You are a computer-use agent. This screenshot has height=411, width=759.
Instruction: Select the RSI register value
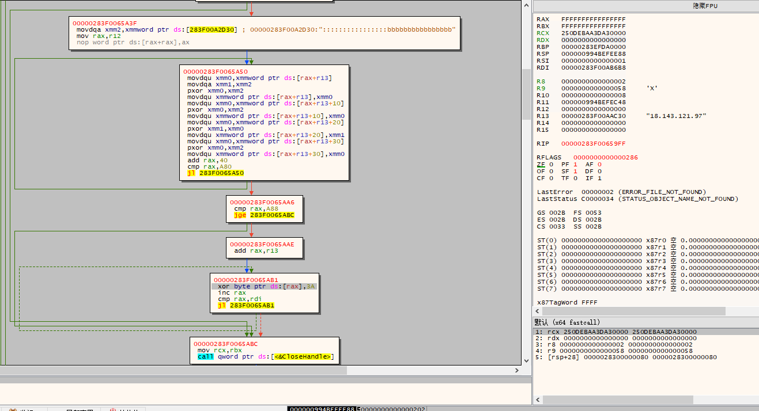point(593,60)
